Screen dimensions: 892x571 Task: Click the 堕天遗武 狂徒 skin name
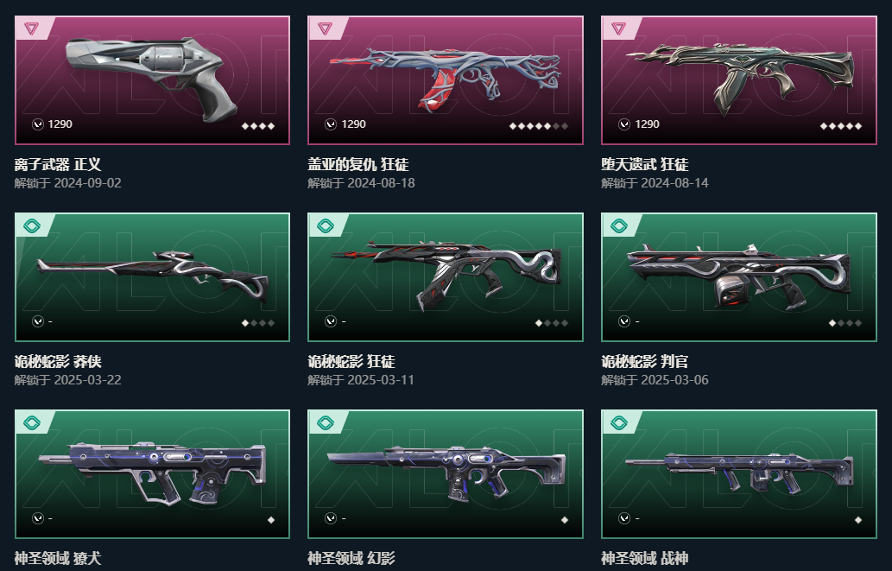[645, 164]
